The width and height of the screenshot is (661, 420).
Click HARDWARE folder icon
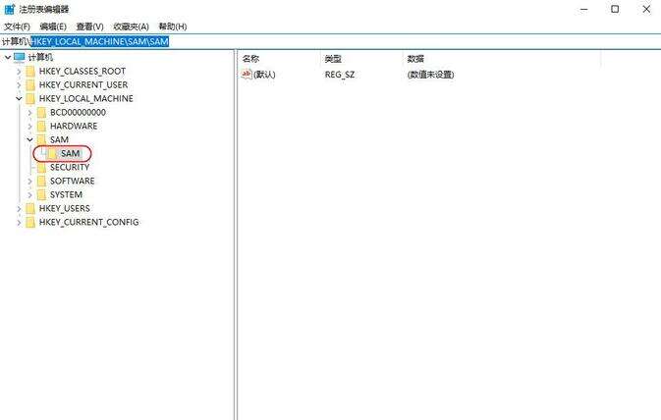pyautogui.click(x=41, y=126)
